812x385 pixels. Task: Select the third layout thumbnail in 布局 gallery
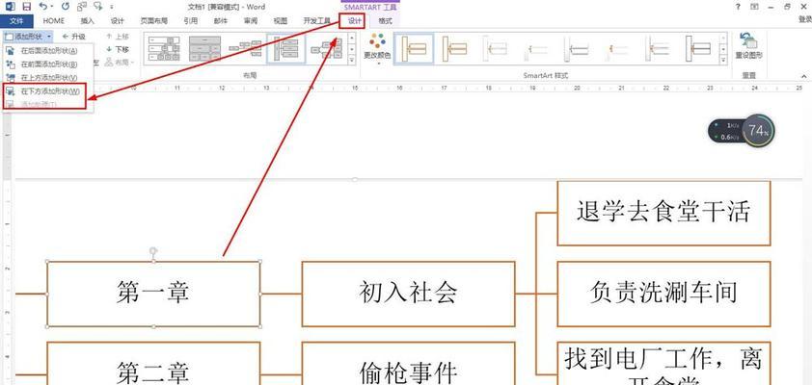246,49
